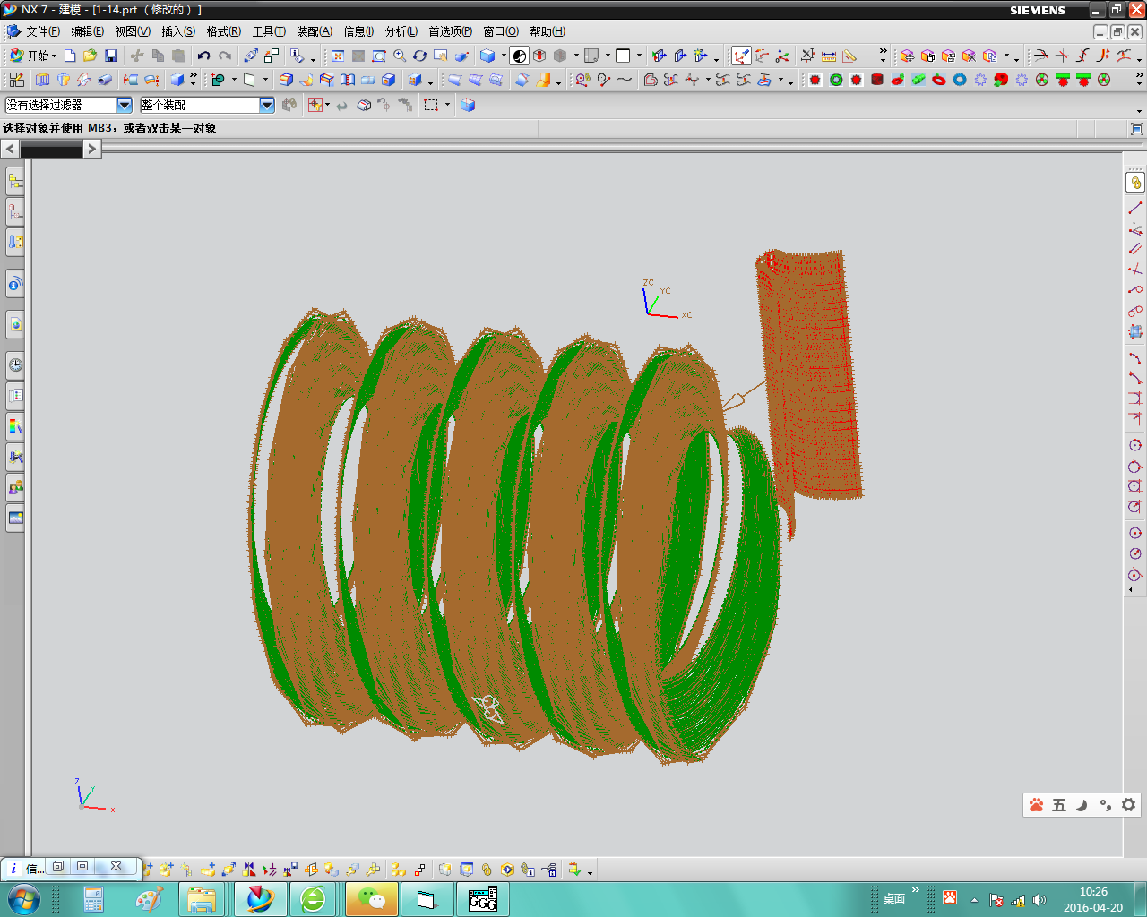Click the Command finder icon
This screenshot has width=1147, height=917.
pyautogui.click(x=297, y=56)
